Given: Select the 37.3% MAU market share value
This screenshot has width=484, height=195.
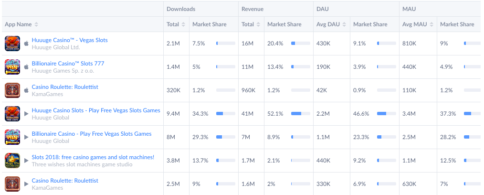Looking at the screenshot, I should click(448, 114).
